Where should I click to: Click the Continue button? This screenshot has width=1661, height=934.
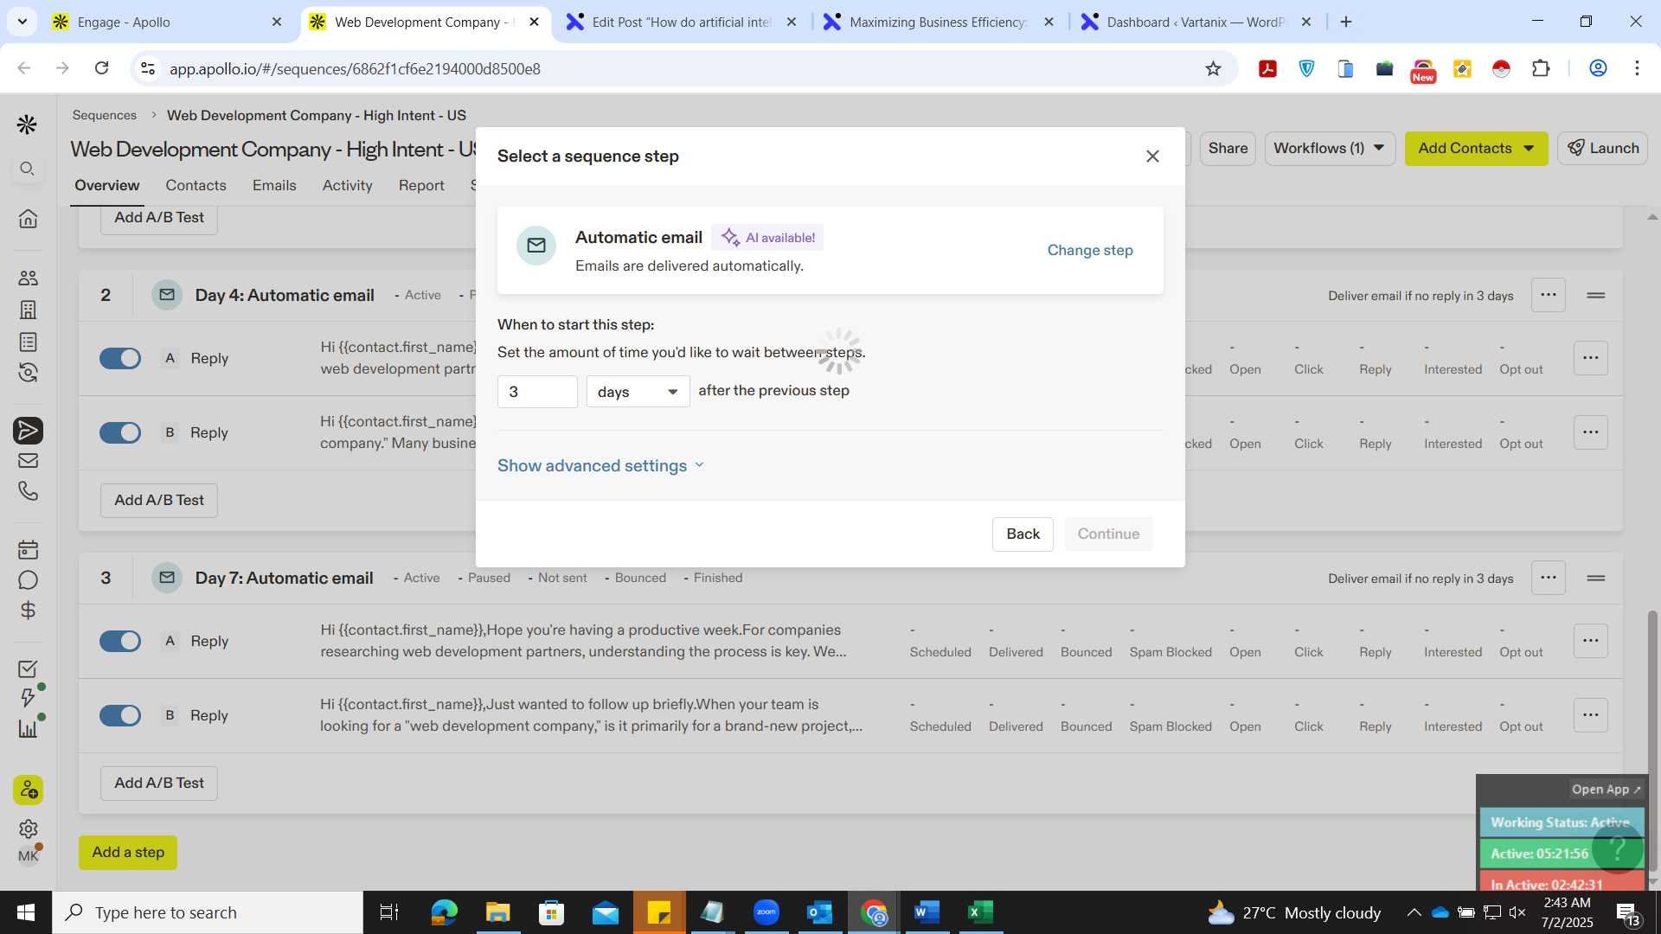(1108, 534)
